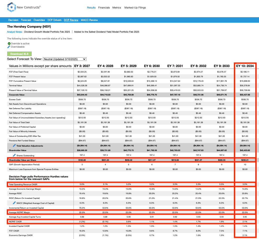Click EY 10 Corporate Value $50,437.98
The width and height of the screenshot is (259, 239).
pos(245,95)
